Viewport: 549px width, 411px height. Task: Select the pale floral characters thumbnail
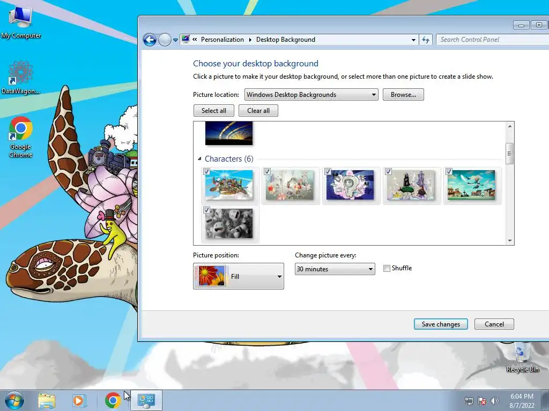(290, 185)
